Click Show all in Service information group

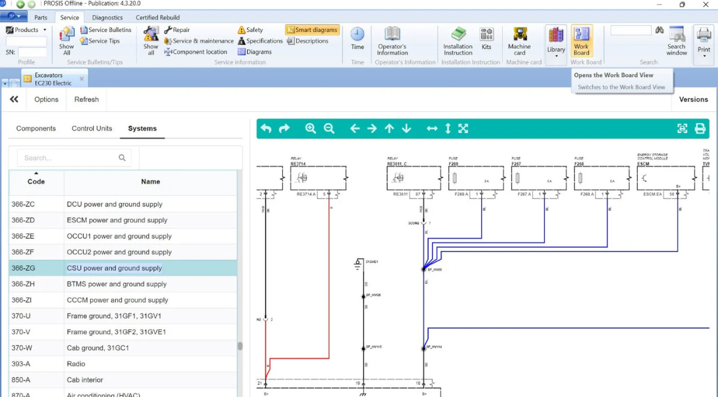151,41
